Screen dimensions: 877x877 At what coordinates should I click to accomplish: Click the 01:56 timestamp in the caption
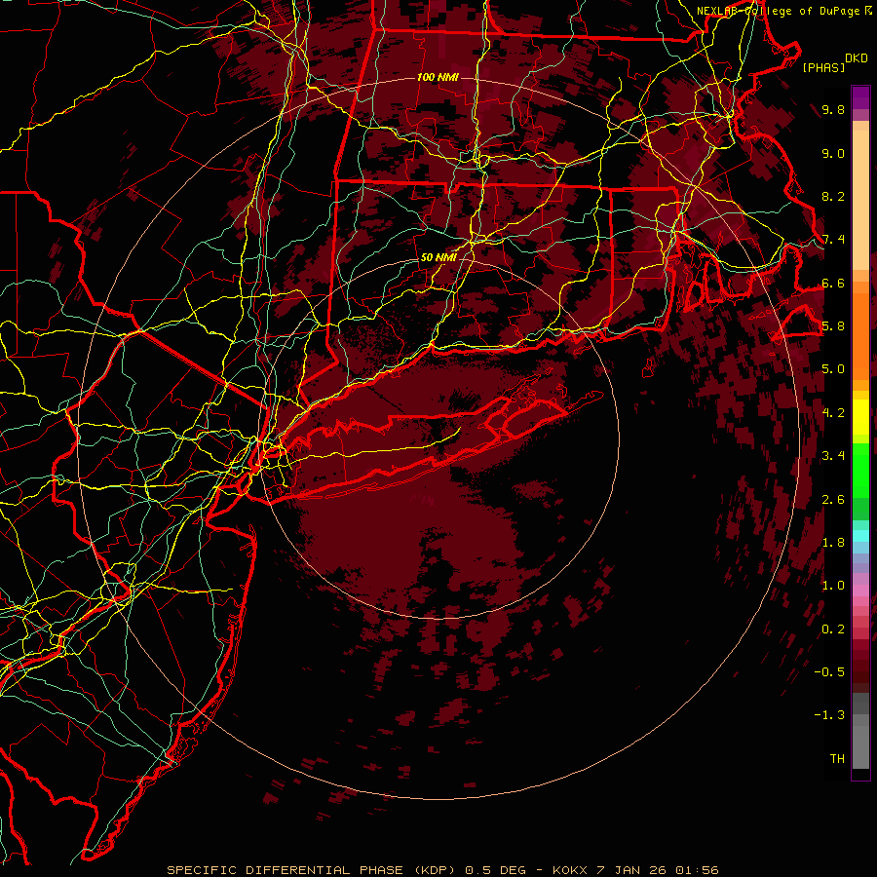click(697, 870)
